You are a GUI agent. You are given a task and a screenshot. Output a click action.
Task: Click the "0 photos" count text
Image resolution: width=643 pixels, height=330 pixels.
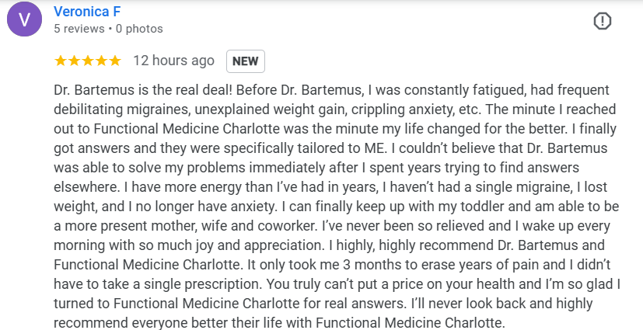point(139,29)
